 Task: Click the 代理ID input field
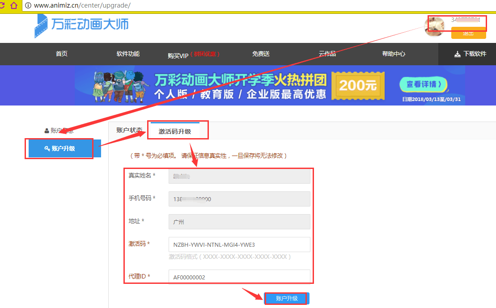(x=239, y=277)
